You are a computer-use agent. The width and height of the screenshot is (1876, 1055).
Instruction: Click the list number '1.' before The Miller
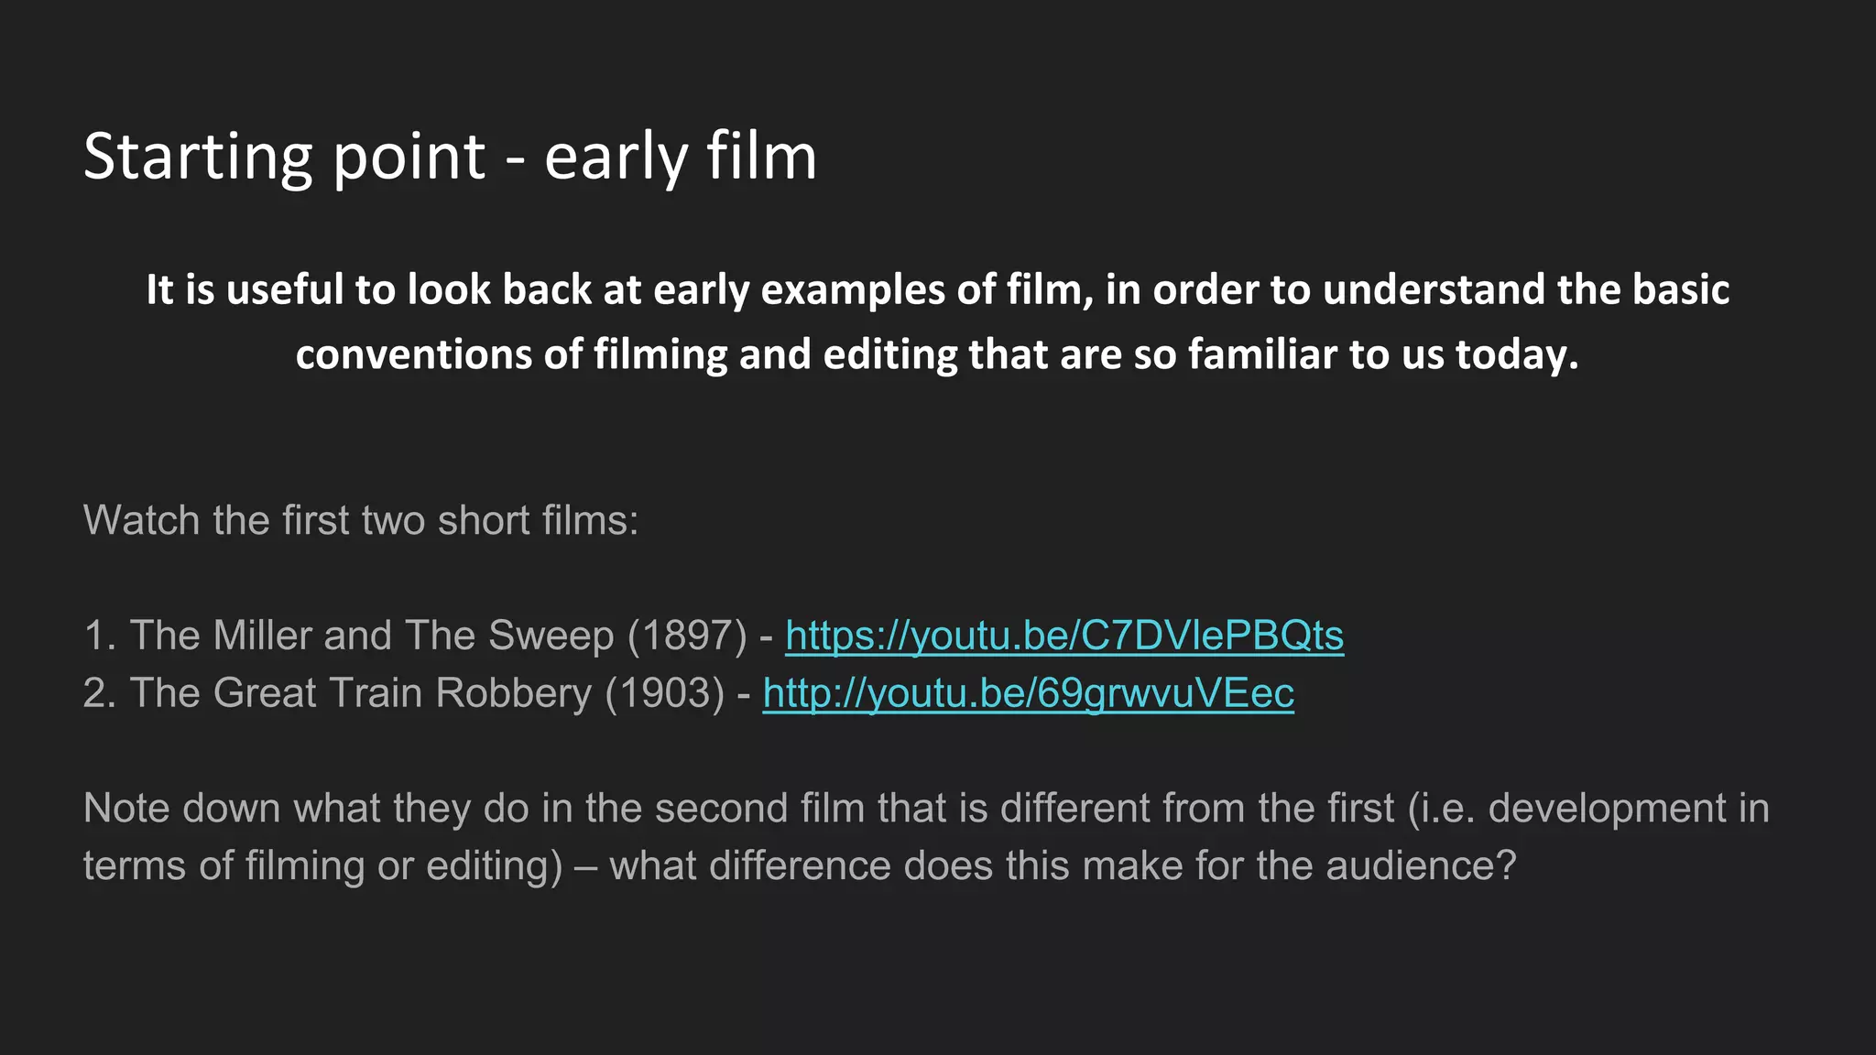(x=100, y=636)
